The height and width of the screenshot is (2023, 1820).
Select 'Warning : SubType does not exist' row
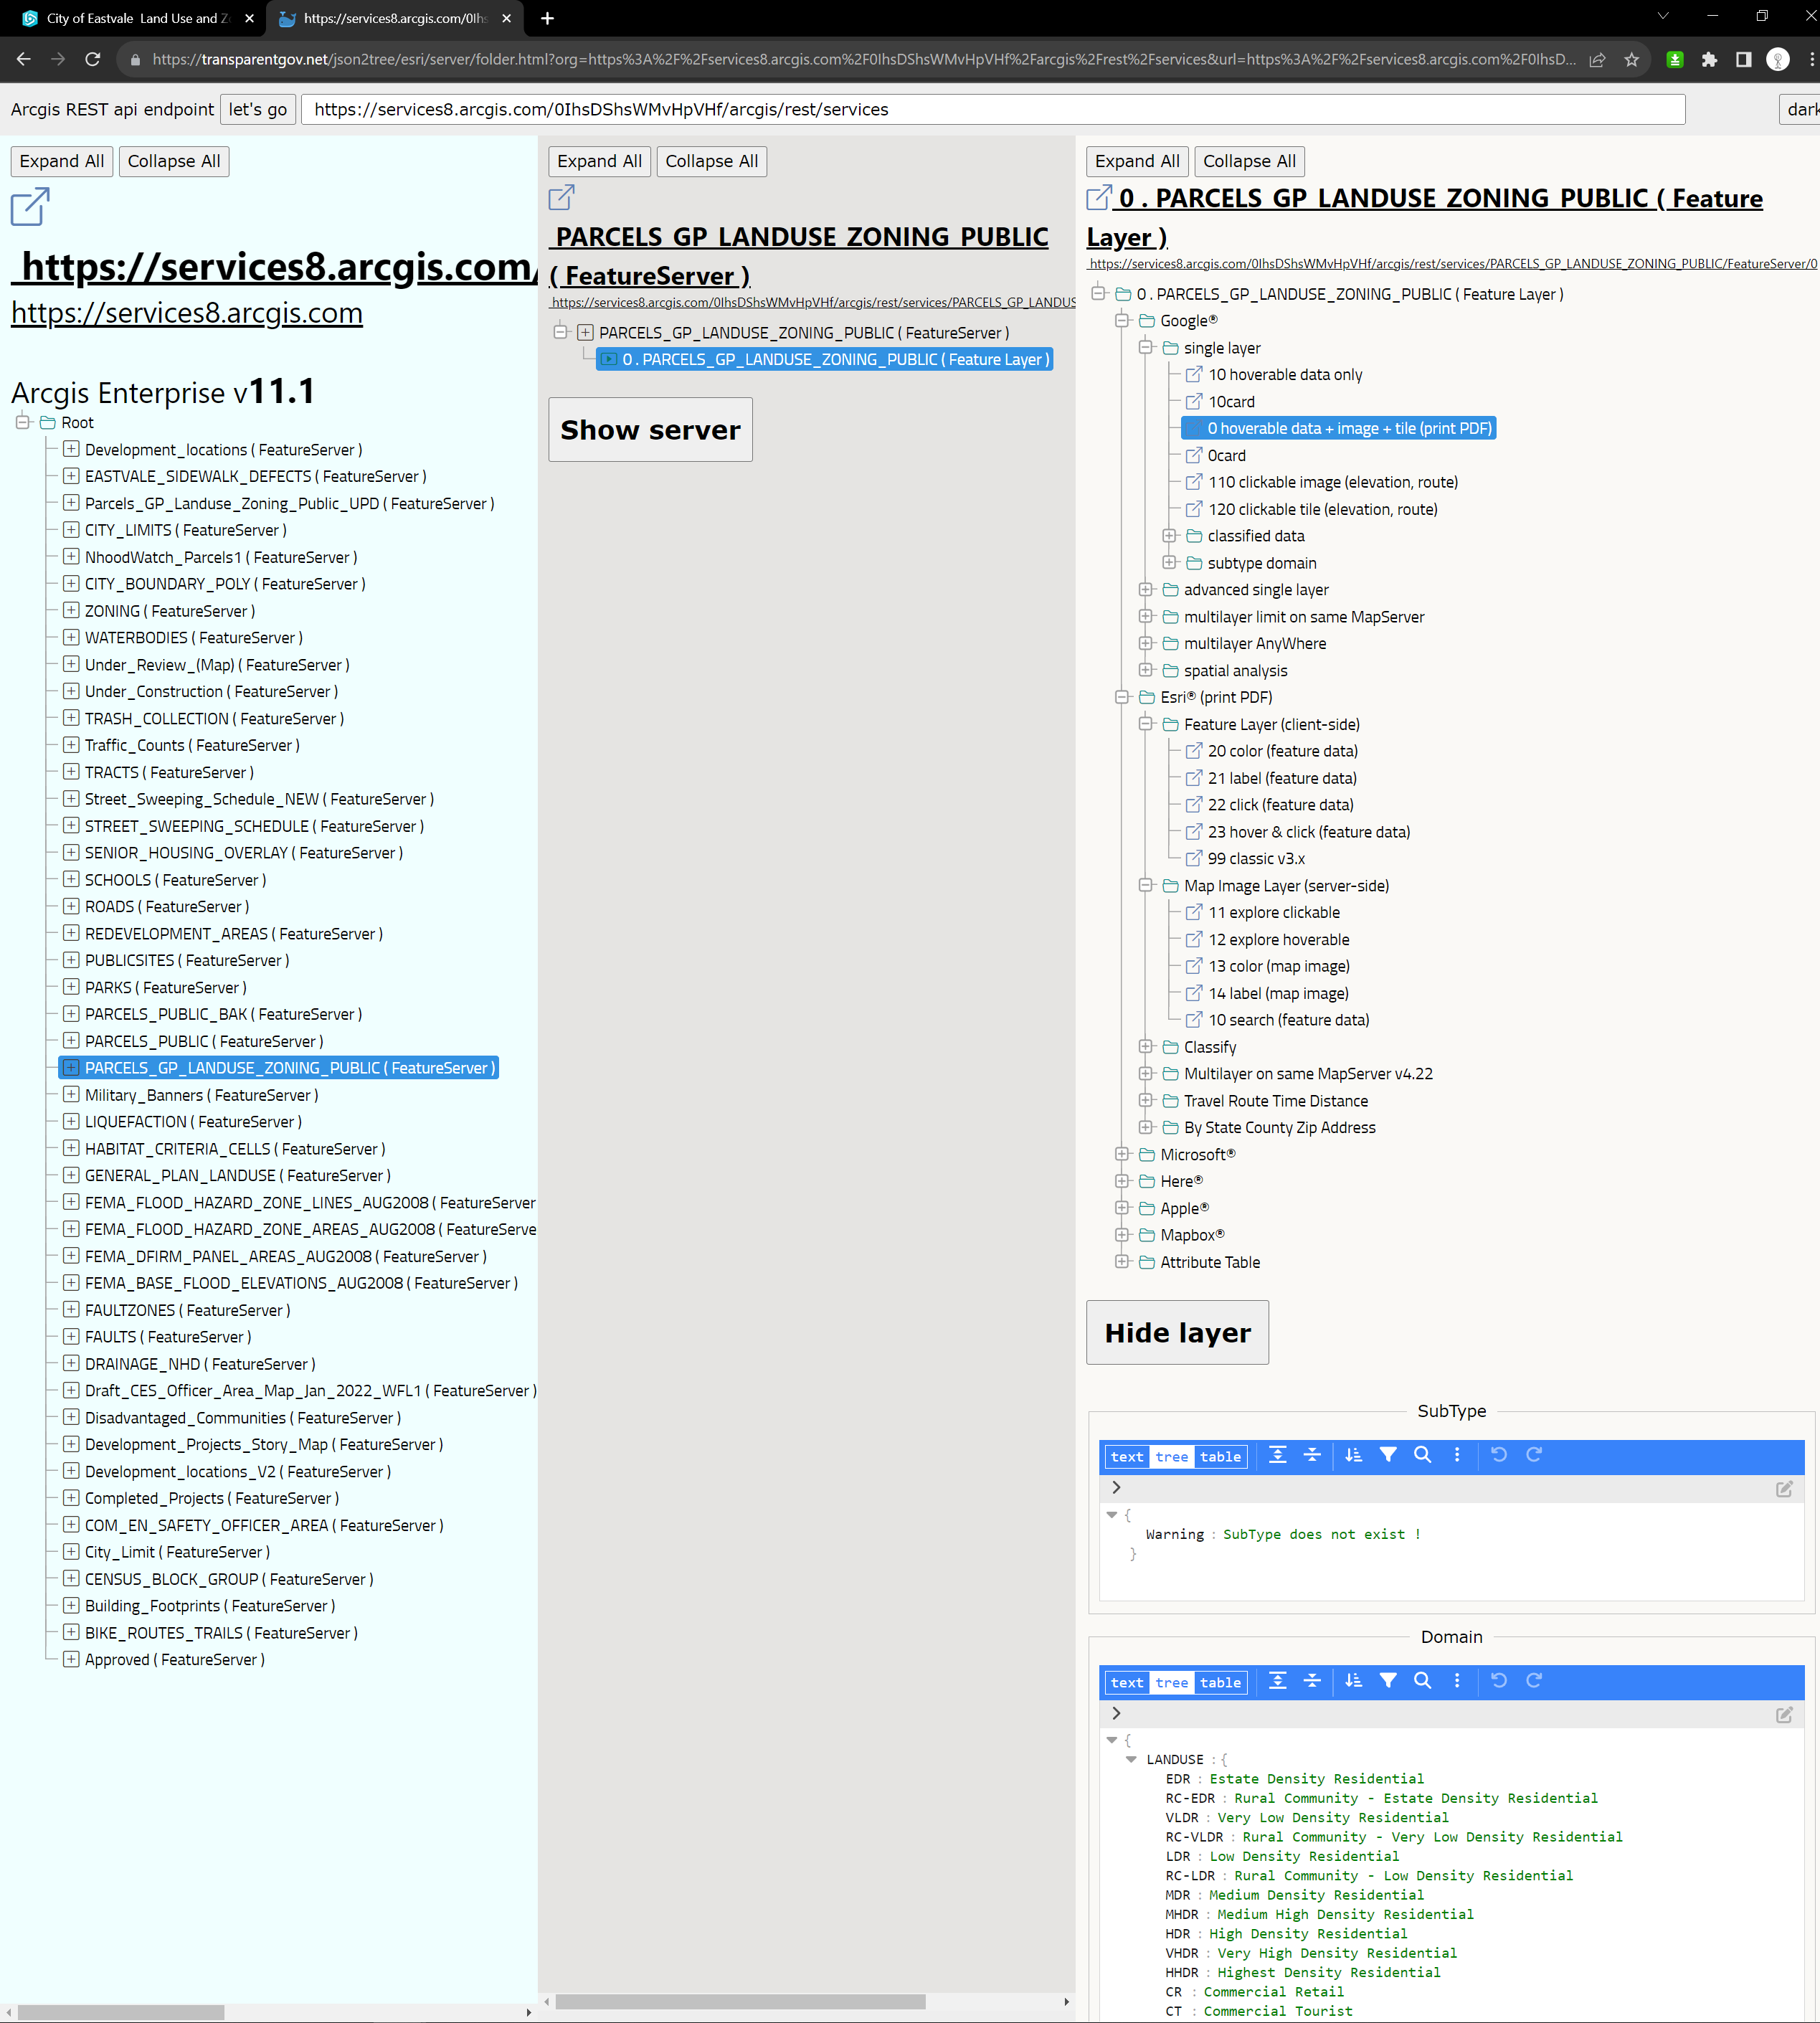(x=1282, y=1534)
